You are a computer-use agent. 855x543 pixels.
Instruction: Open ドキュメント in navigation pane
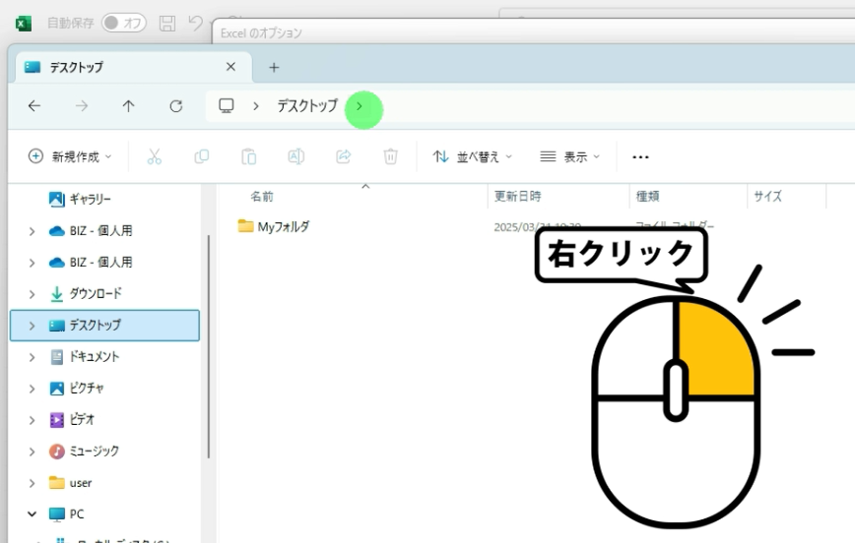(85, 357)
